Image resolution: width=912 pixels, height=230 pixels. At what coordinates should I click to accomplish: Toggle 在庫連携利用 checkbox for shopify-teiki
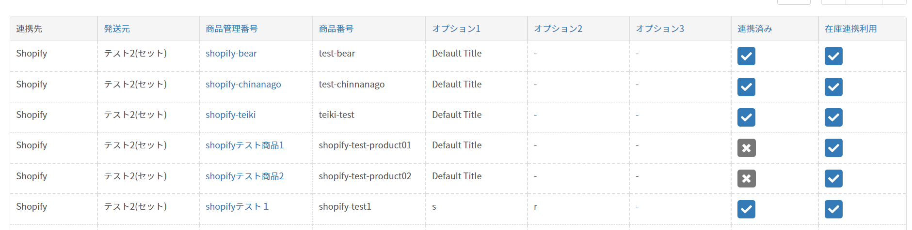pyautogui.click(x=833, y=117)
